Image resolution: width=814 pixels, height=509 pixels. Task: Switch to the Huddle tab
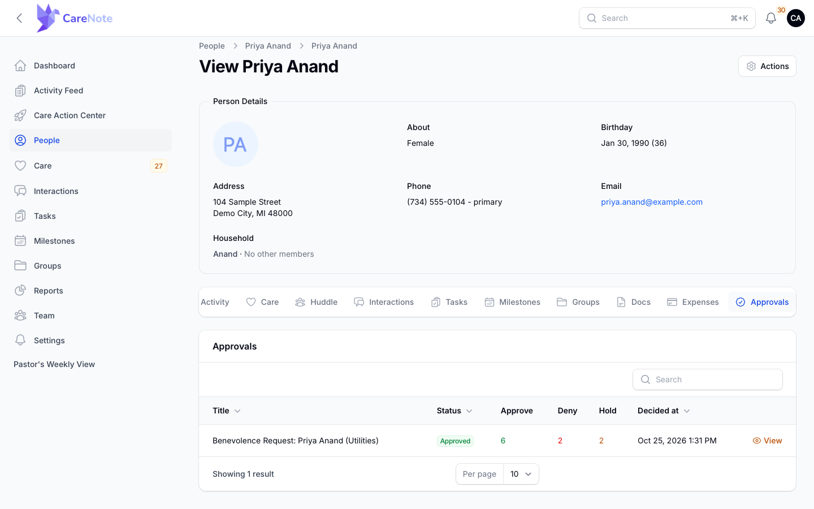317,302
